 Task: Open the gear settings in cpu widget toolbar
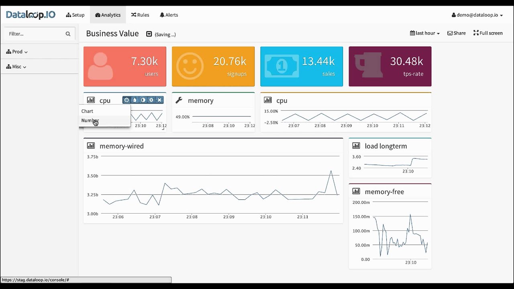[x=151, y=100]
